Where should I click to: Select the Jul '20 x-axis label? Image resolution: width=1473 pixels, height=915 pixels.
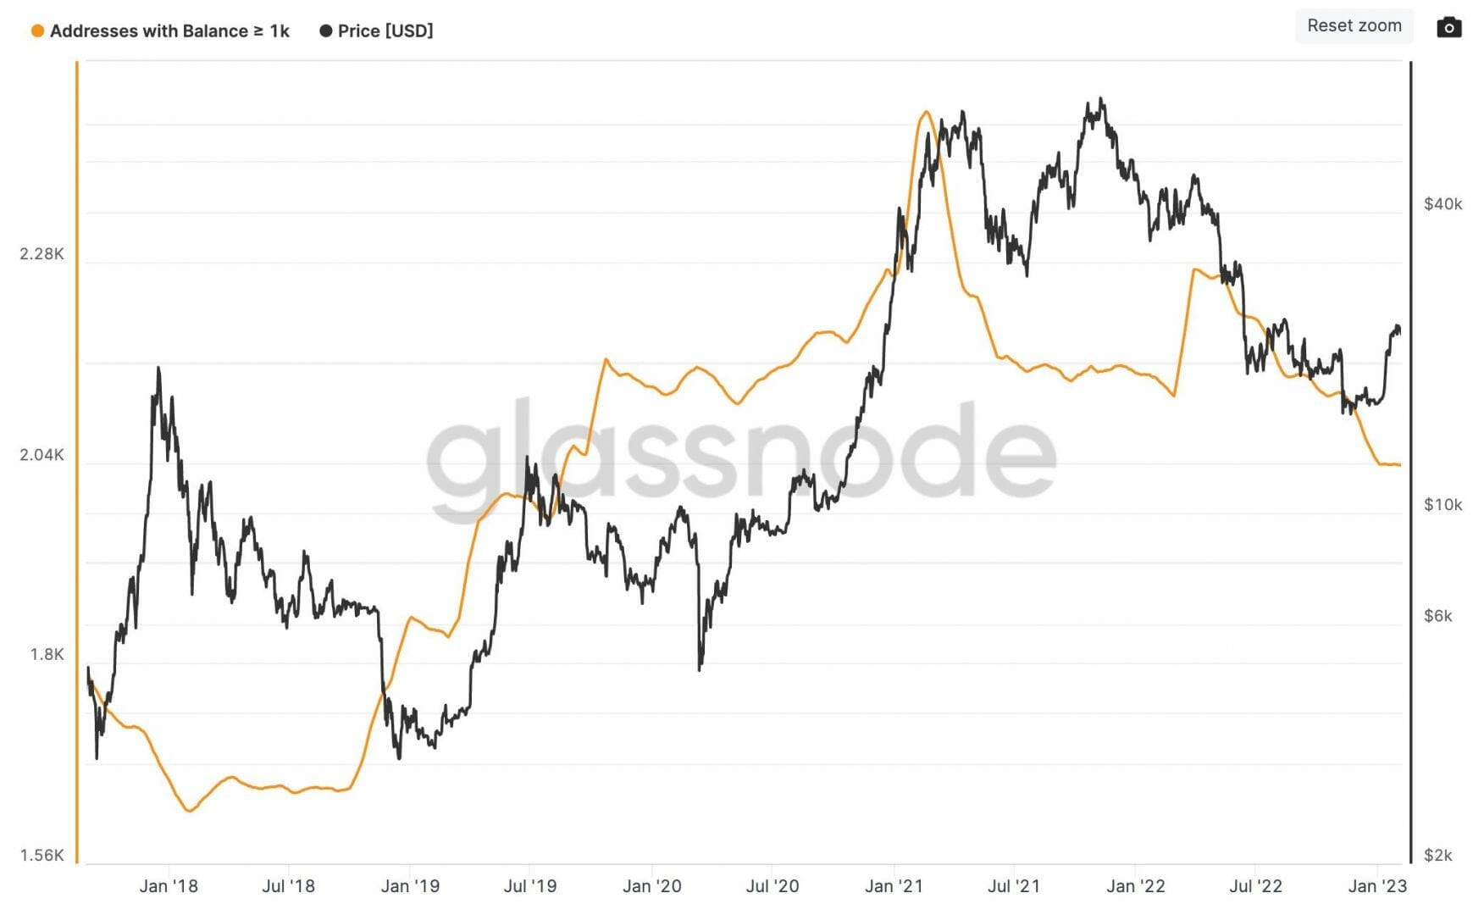pyautogui.click(x=772, y=886)
